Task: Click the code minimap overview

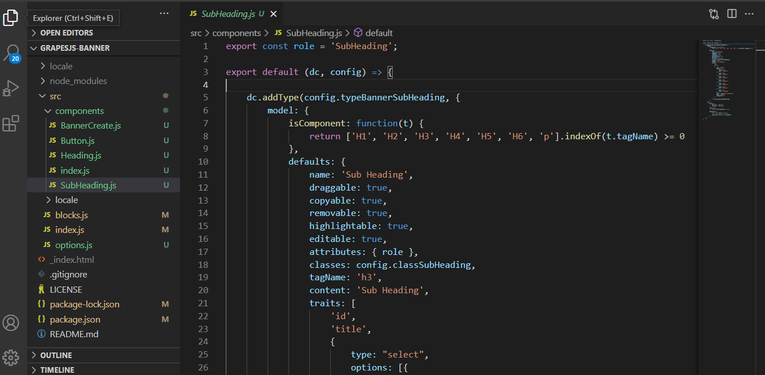Action: pyautogui.click(x=729, y=79)
